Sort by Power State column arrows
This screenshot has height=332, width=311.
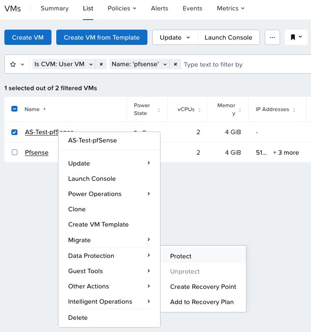pyautogui.click(x=159, y=110)
